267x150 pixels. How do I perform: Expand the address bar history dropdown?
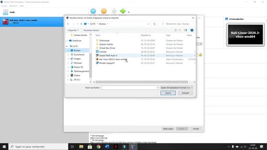(149, 24)
